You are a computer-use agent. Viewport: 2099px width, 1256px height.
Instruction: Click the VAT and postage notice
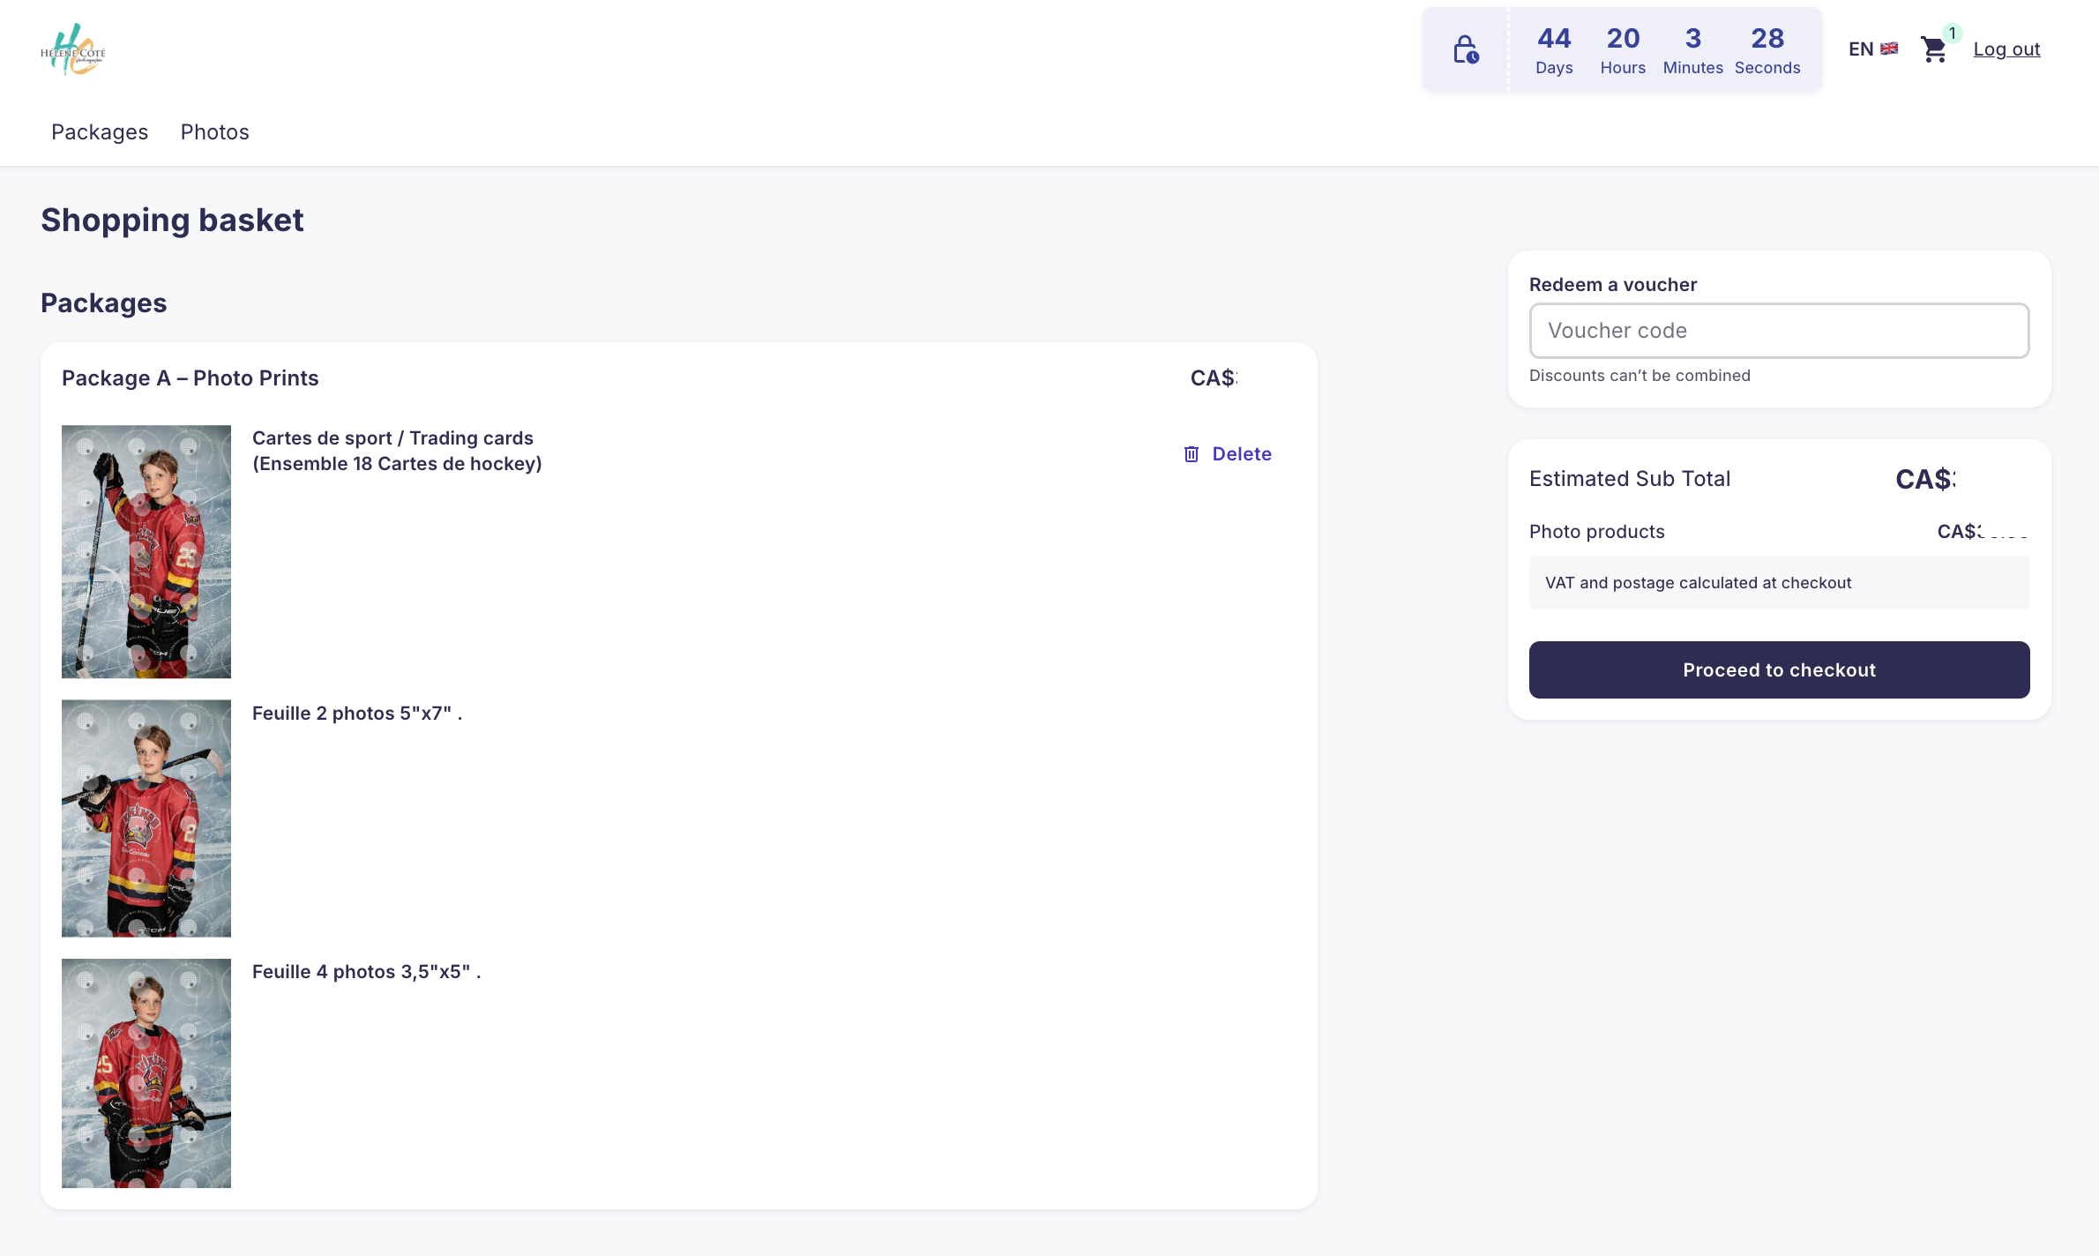point(1698,583)
